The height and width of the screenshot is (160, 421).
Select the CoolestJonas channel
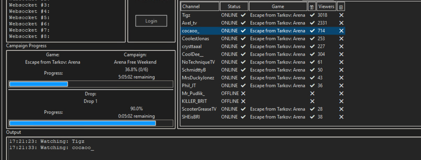coord(195,39)
